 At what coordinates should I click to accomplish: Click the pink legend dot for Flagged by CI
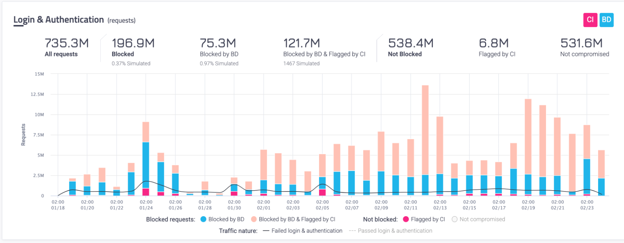[406, 219]
